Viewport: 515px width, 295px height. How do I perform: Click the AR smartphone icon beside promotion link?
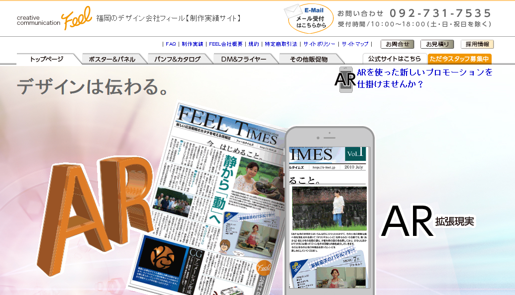tap(345, 79)
